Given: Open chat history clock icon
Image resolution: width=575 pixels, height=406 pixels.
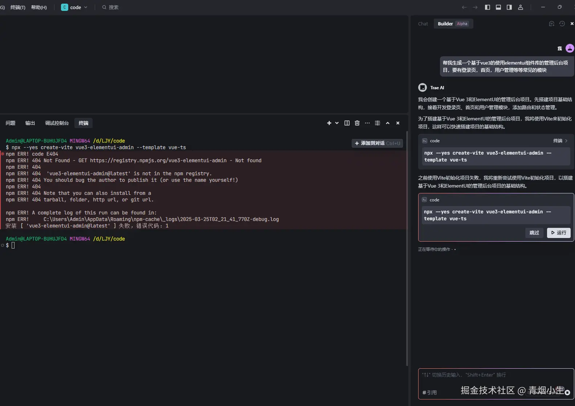Looking at the screenshot, I should coord(562,24).
